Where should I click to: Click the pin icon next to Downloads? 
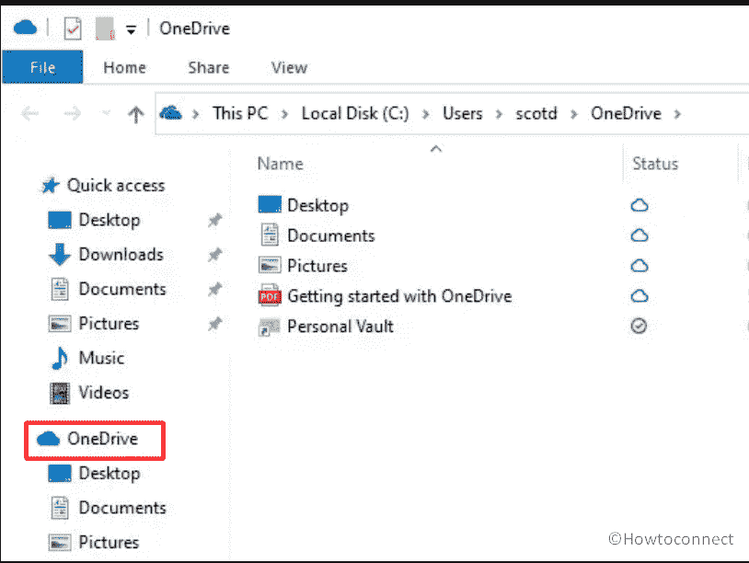click(x=214, y=254)
